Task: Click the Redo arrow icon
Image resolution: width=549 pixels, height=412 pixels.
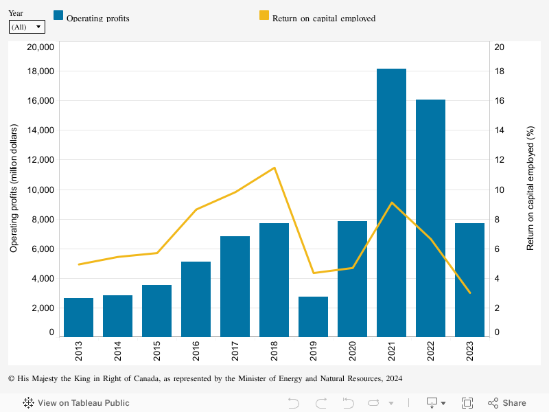Action: pyautogui.click(x=320, y=403)
